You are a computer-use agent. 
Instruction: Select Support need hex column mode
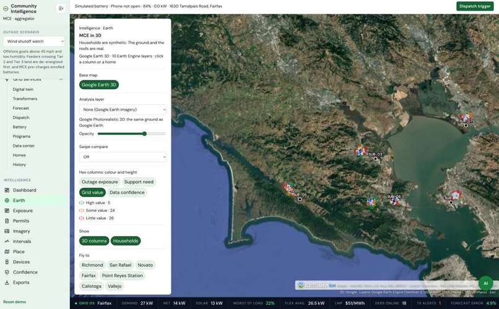click(x=139, y=181)
